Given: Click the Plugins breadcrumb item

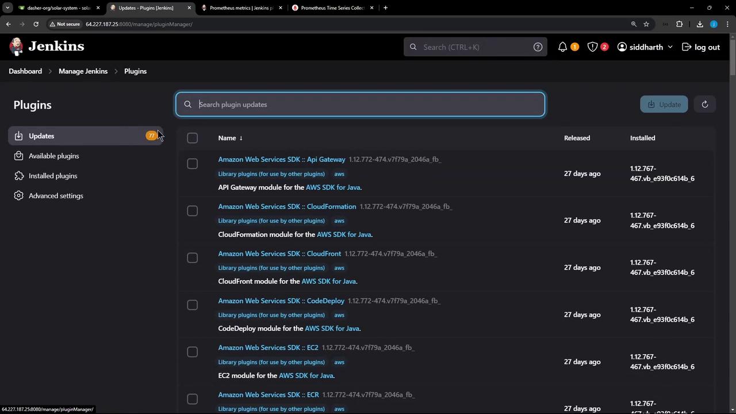Looking at the screenshot, I should coord(135,71).
